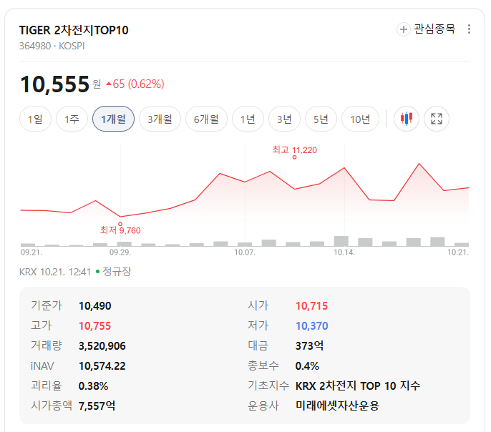
Task: Click the stock code 364980 · KOSPI
Action: point(52,46)
